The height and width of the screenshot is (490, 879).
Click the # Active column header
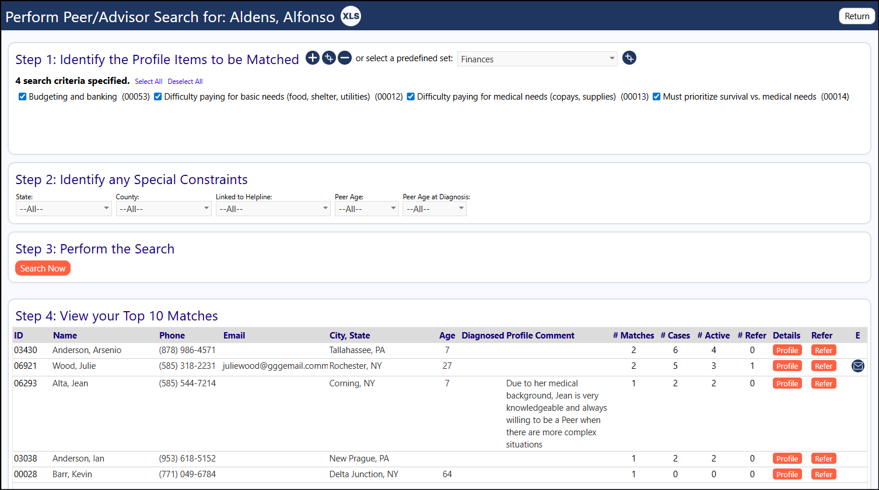tap(713, 335)
